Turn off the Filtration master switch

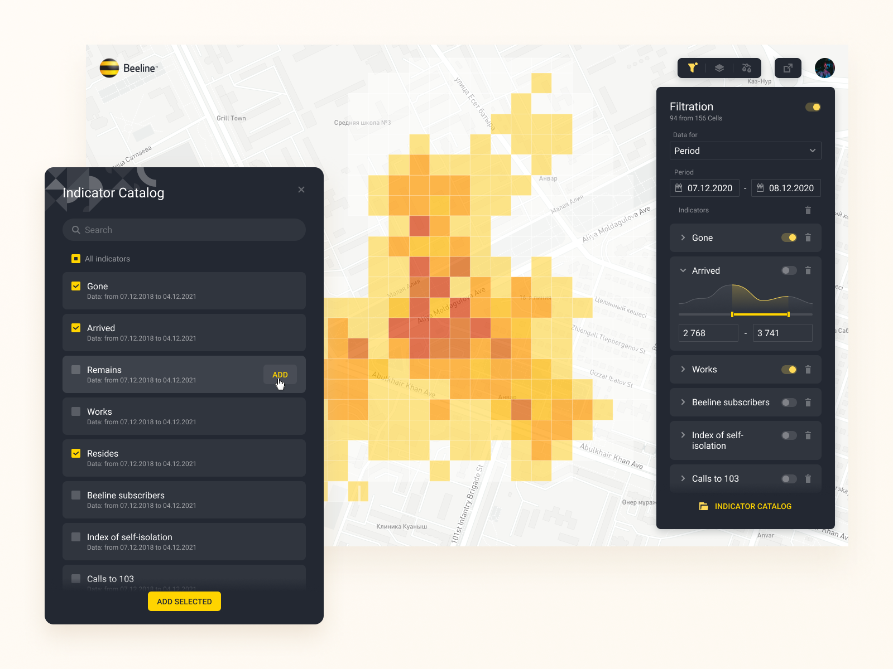813,106
